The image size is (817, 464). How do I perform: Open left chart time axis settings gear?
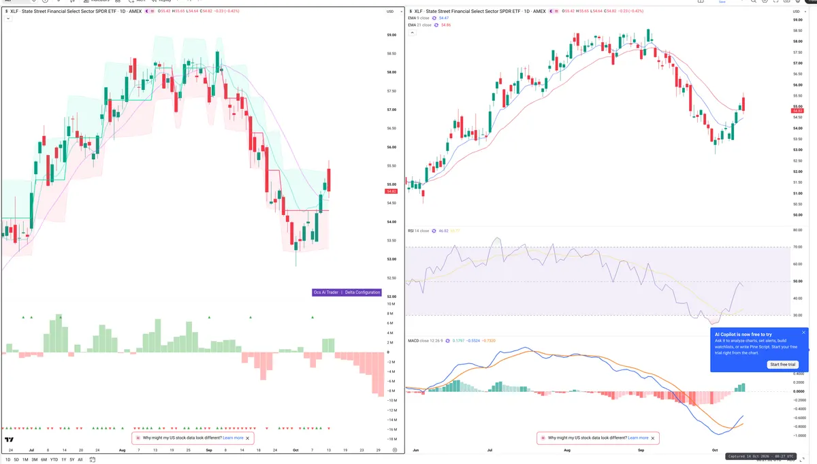(x=394, y=450)
